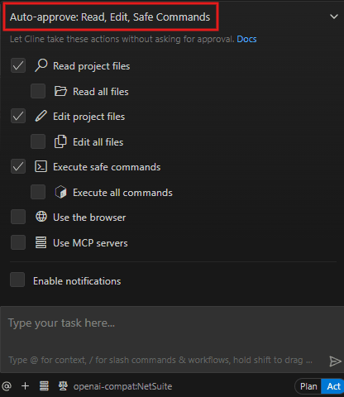Switch to Act mode
344x397 pixels.
click(333, 386)
